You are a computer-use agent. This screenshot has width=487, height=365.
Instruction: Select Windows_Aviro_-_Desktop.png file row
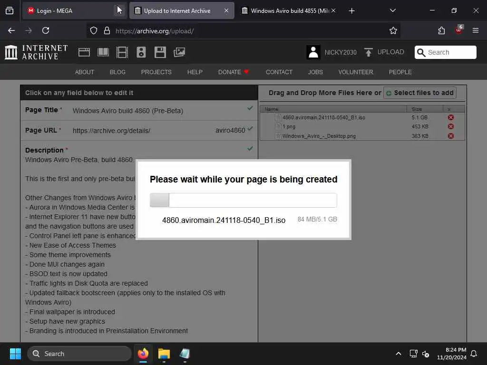tap(362, 136)
